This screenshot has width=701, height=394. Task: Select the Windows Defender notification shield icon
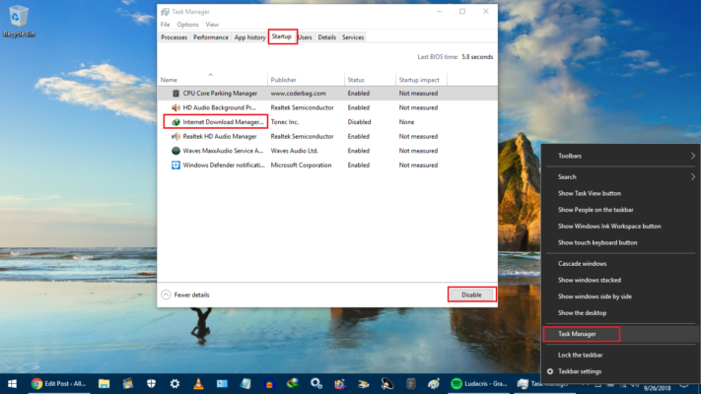click(175, 165)
